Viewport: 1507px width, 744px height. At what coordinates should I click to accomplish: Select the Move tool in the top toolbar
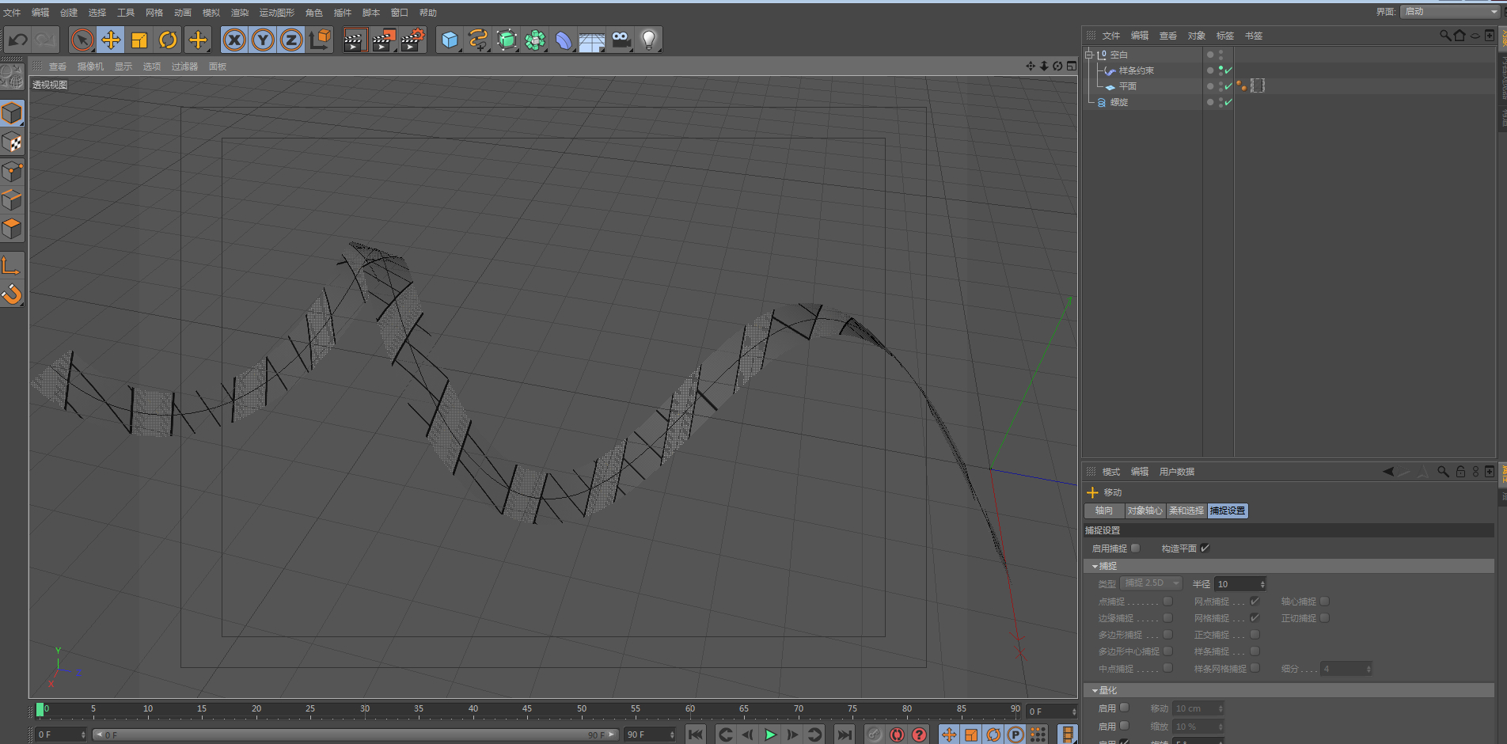coord(111,40)
